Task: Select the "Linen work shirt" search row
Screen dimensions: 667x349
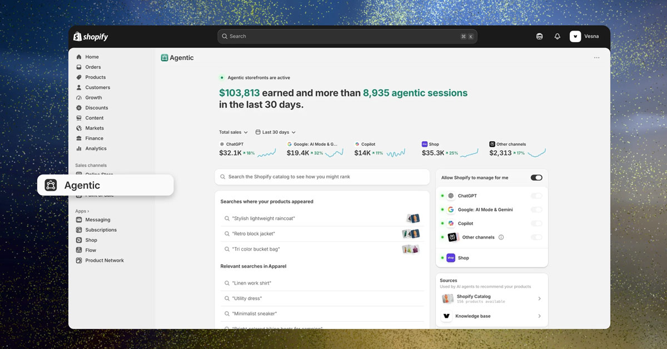Action: coord(322,283)
